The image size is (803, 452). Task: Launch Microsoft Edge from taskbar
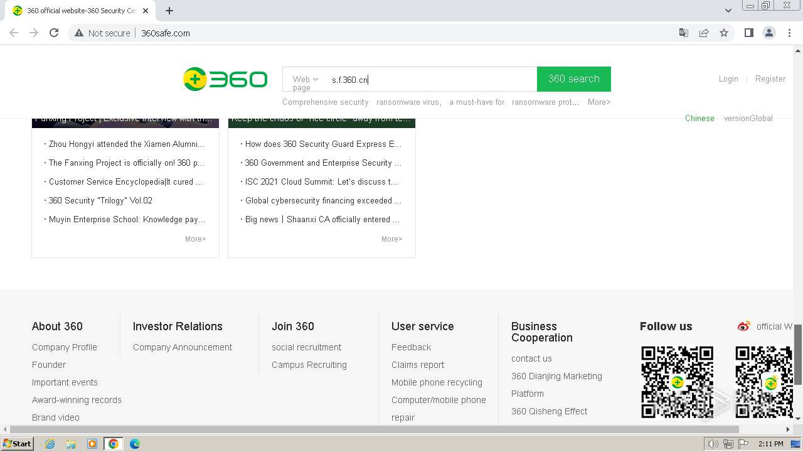(135, 444)
